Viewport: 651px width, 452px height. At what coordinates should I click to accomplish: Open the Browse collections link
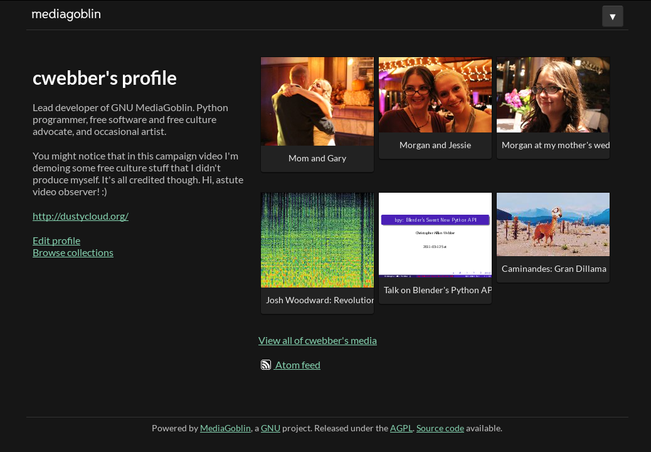tap(73, 252)
